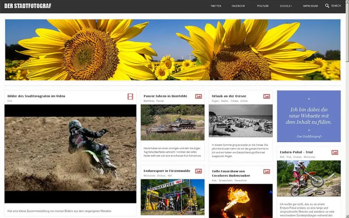This screenshot has width=349, height=218.
Task: Click the Spreewiesen tag
Action: [225, 181]
